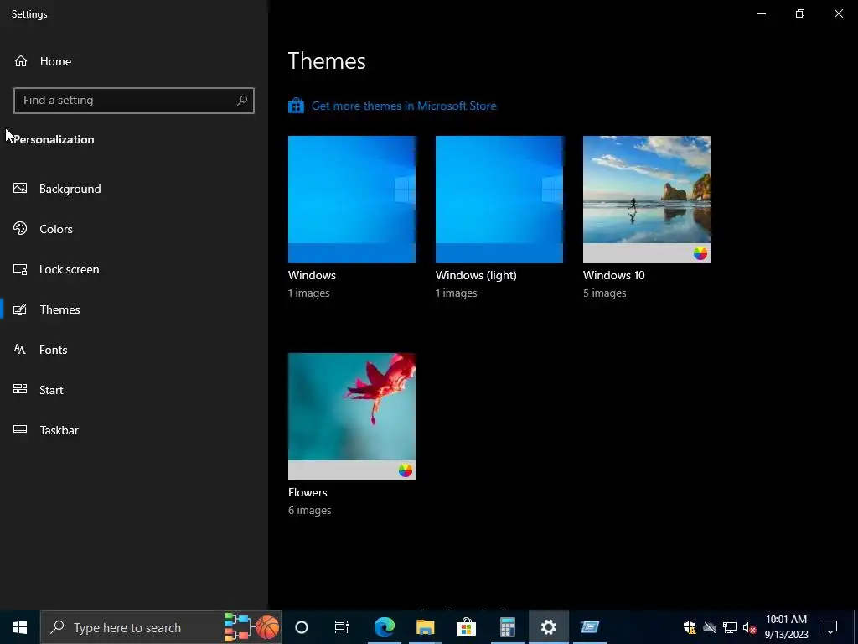The image size is (858, 644).
Task: Click Get more themes in Microsoft Store link
Action: click(x=404, y=106)
